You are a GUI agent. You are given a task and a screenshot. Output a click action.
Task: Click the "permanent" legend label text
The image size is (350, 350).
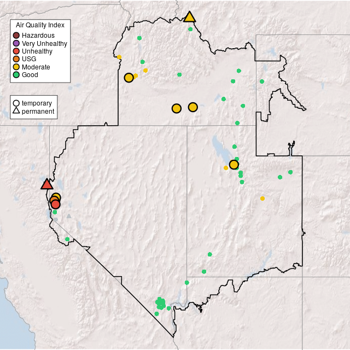coord(38,111)
